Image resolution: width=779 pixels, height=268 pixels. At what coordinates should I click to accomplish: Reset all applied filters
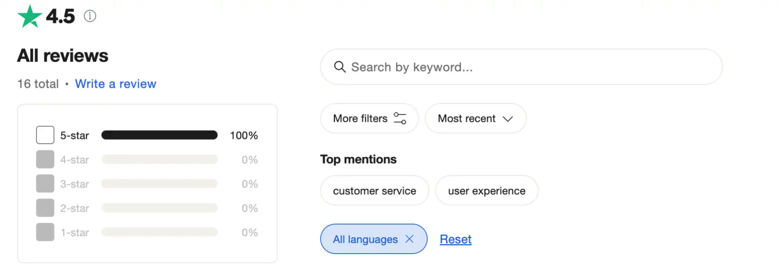(x=456, y=239)
